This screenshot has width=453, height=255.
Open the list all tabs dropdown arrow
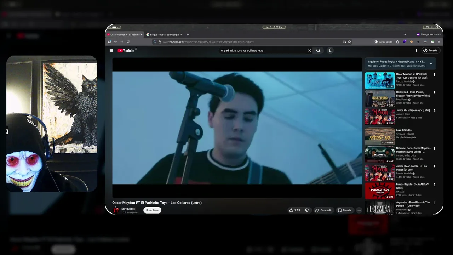[405, 34]
